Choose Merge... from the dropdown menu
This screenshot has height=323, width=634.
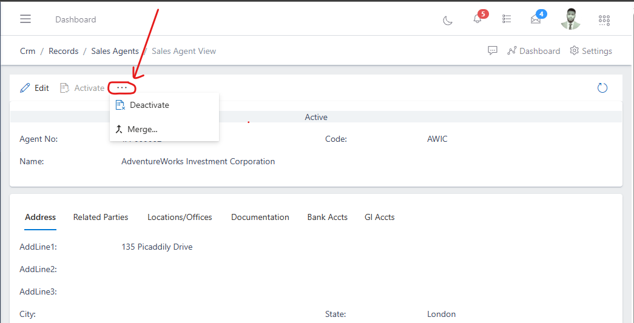(164, 129)
